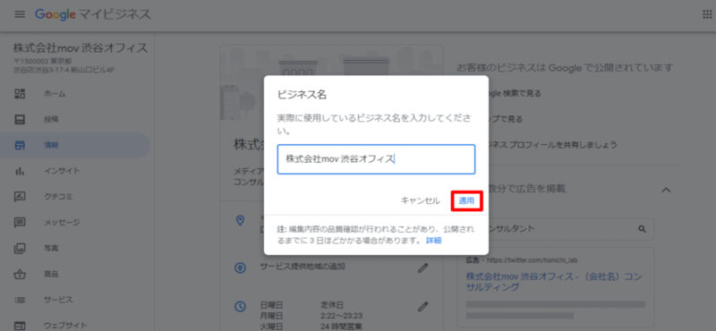The width and height of the screenshot is (716, 331).
Task: Click the インサイト bar chart icon
Action: pyautogui.click(x=20, y=171)
